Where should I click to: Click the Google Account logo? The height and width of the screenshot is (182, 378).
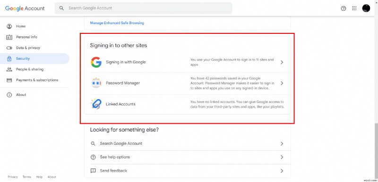click(x=25, y=8)
